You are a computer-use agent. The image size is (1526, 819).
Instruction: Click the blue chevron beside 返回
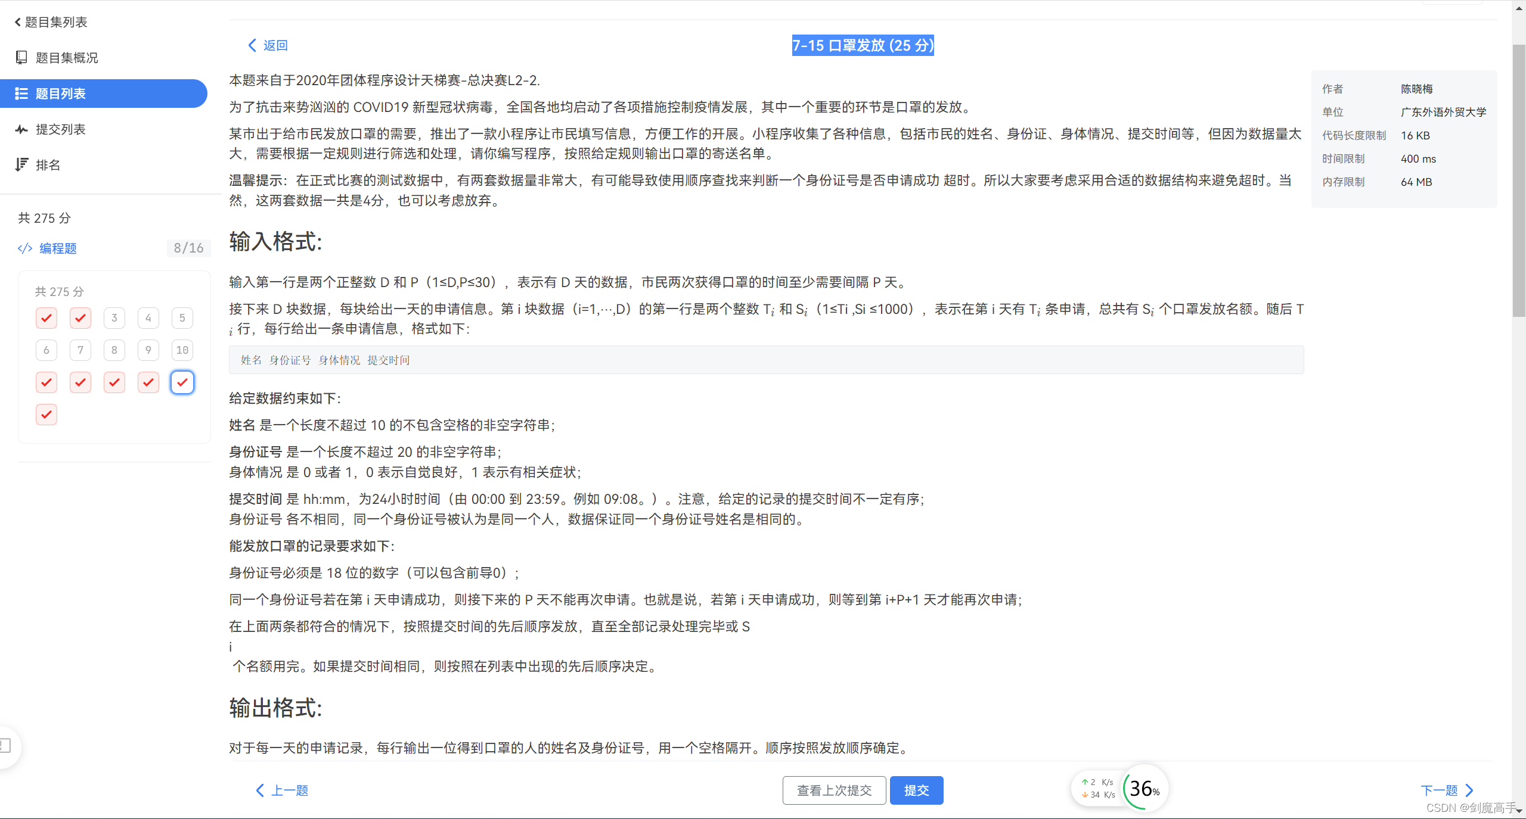[x=252, y=45]
